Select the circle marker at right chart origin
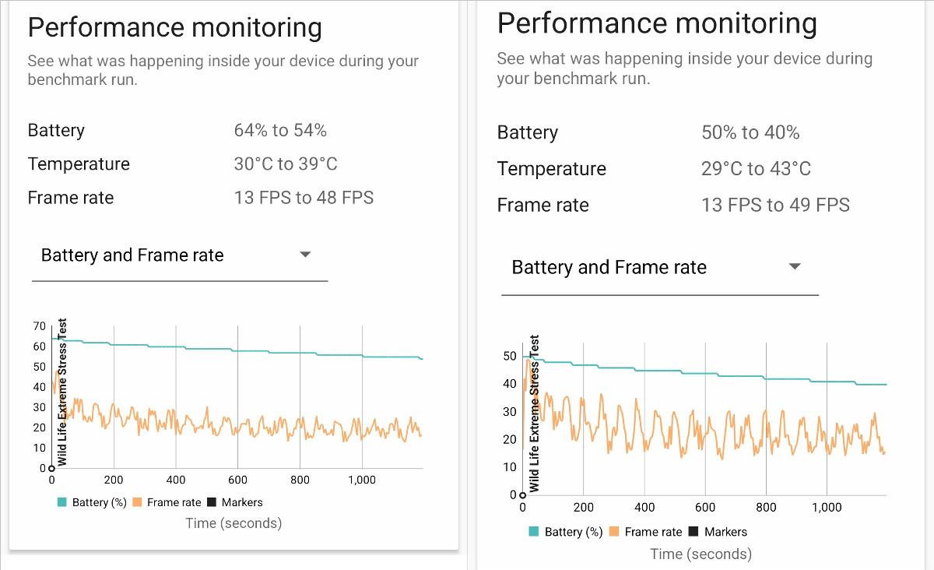Image resolution: width=934 pixels, height=570 pixels. point(522,494)
